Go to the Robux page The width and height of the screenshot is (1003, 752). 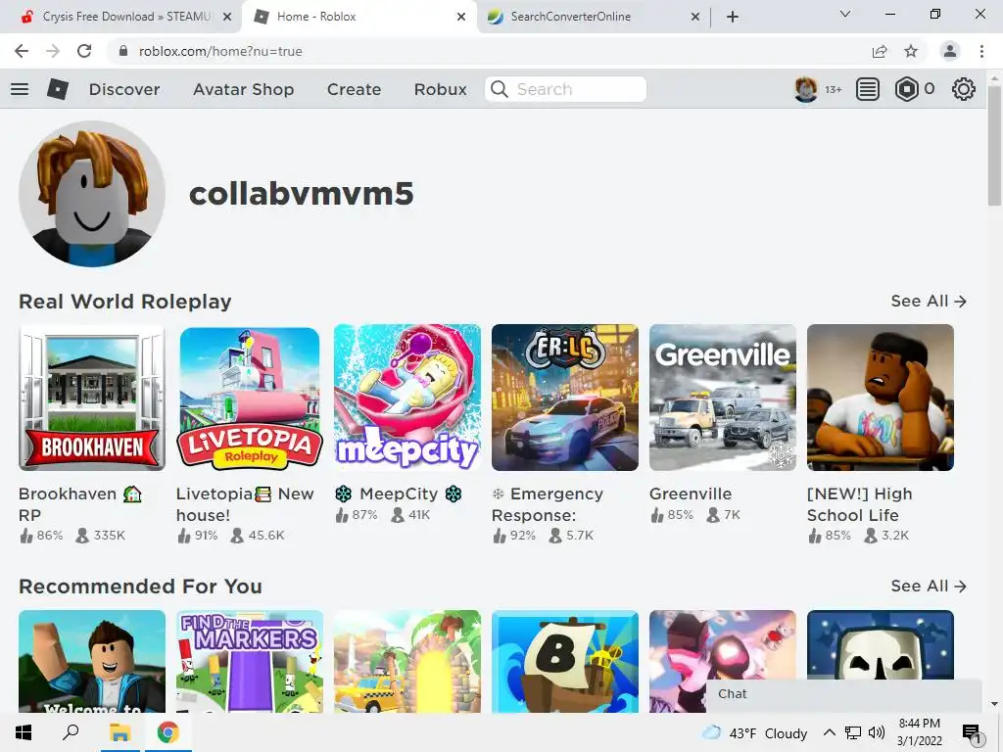[440, 89]
